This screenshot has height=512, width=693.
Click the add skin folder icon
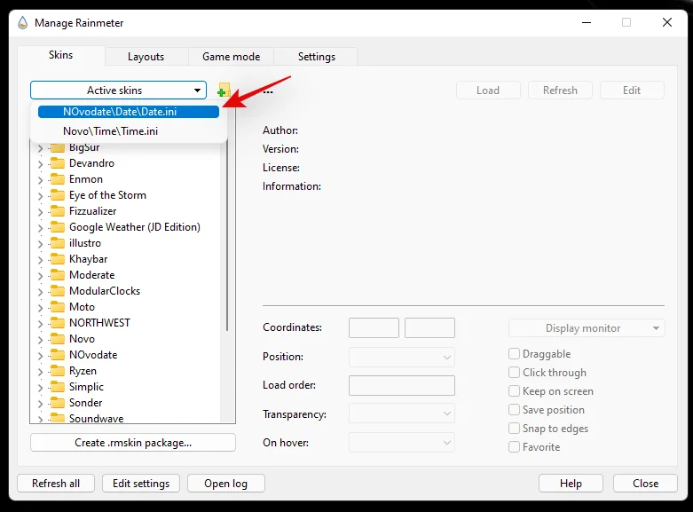[x=224, y=91]
